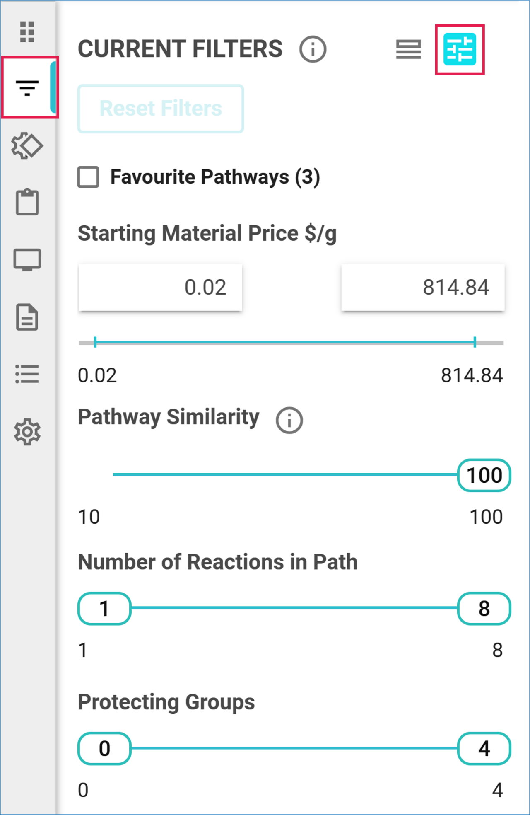530x815 pixels.
Task: Click the gear-diamond pathway settings icon
Action: [27, 145]
